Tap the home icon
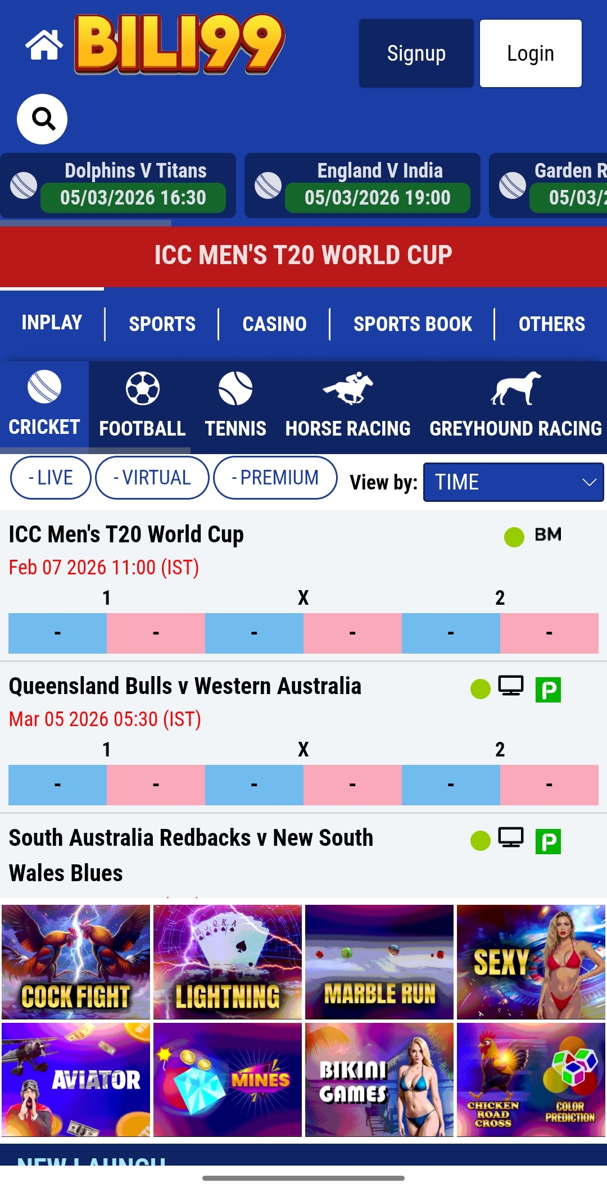607x1192 pixels. pos(44,45)
